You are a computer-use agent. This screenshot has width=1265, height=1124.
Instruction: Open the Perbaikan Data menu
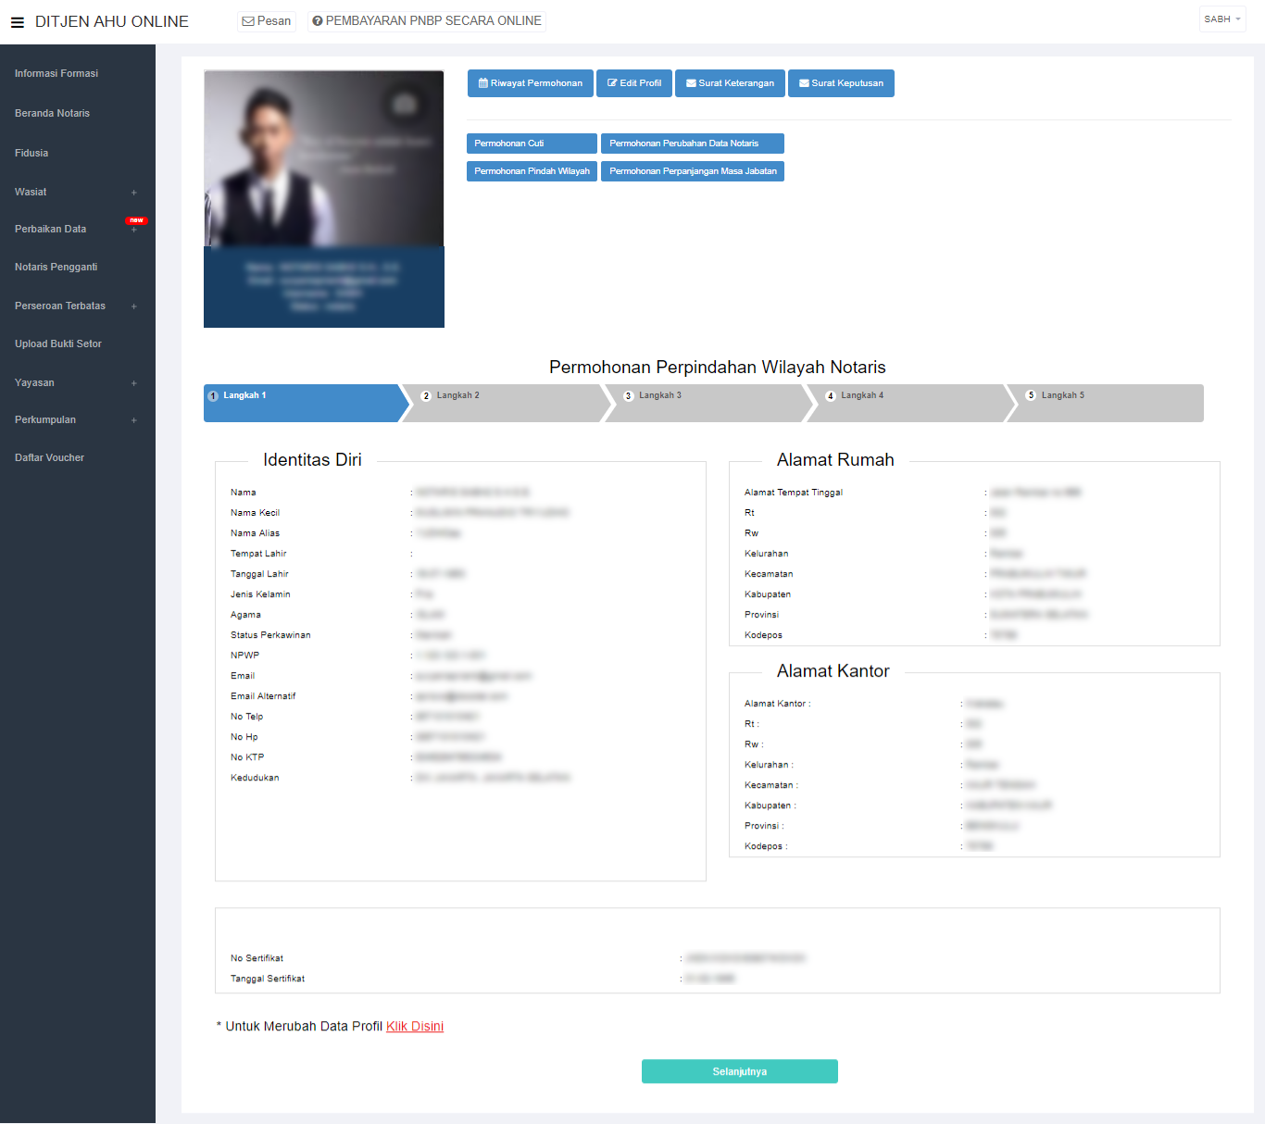(x=50, y=229)
